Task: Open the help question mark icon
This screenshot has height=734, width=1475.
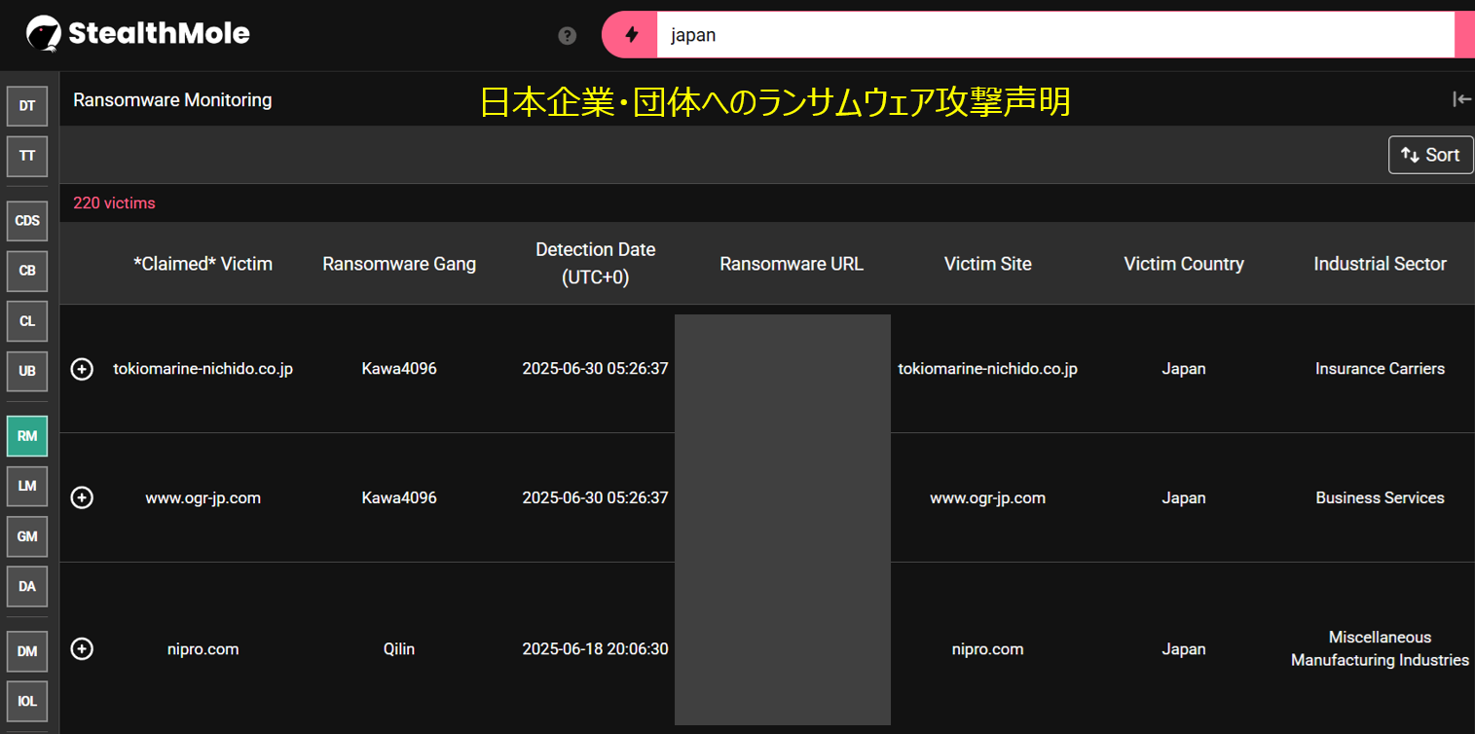Action: point(568,36)
